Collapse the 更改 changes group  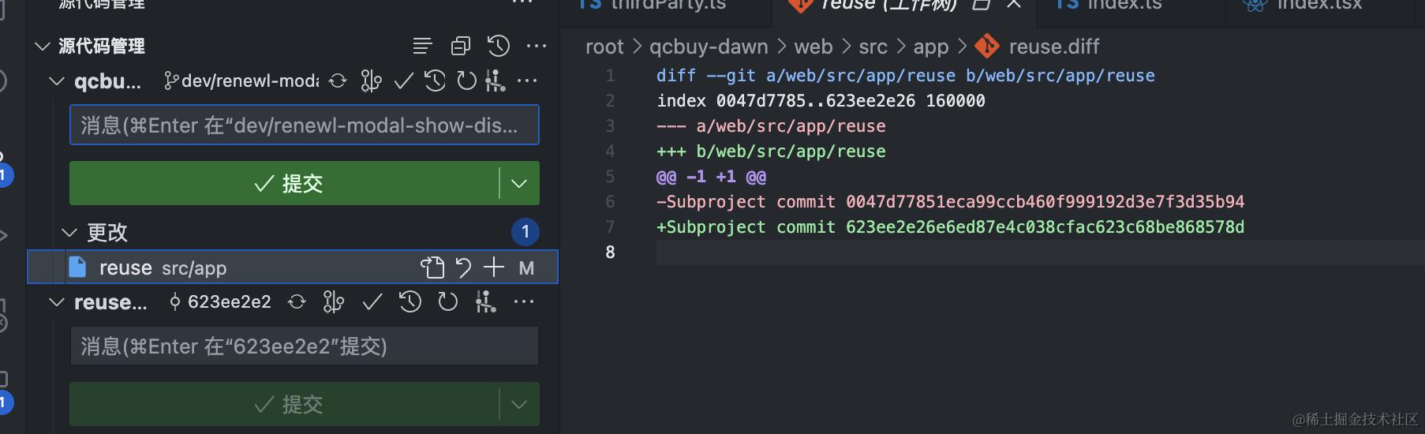[x=69, y=233]
